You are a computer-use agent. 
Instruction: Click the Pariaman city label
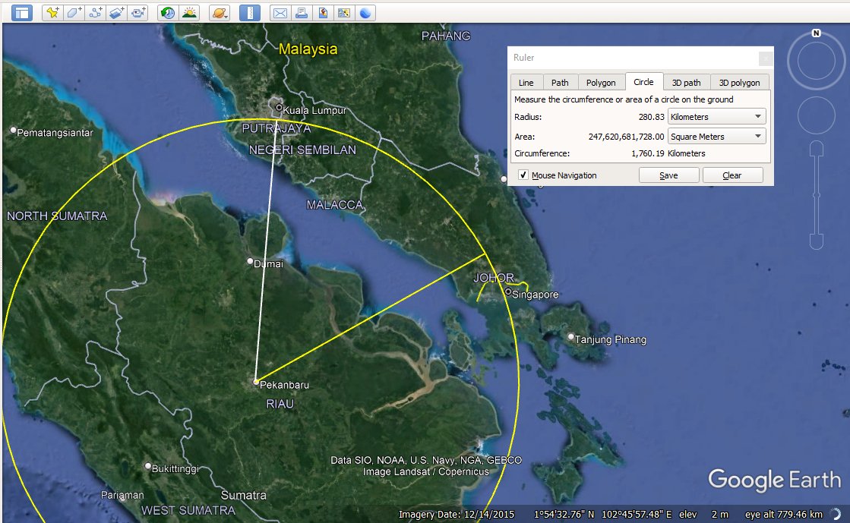[122, 495]
